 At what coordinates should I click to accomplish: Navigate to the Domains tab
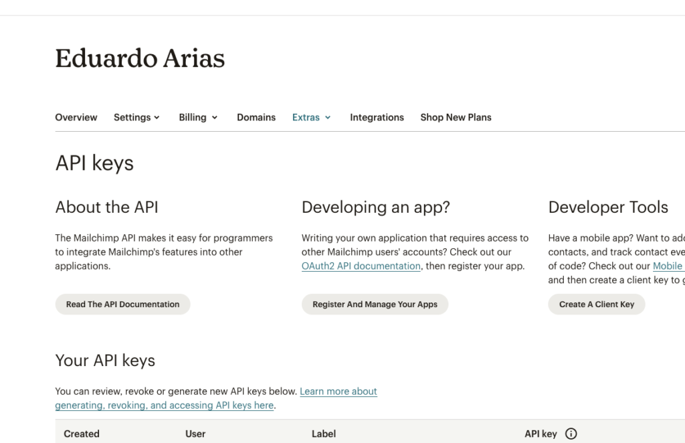tap(256, 117)
